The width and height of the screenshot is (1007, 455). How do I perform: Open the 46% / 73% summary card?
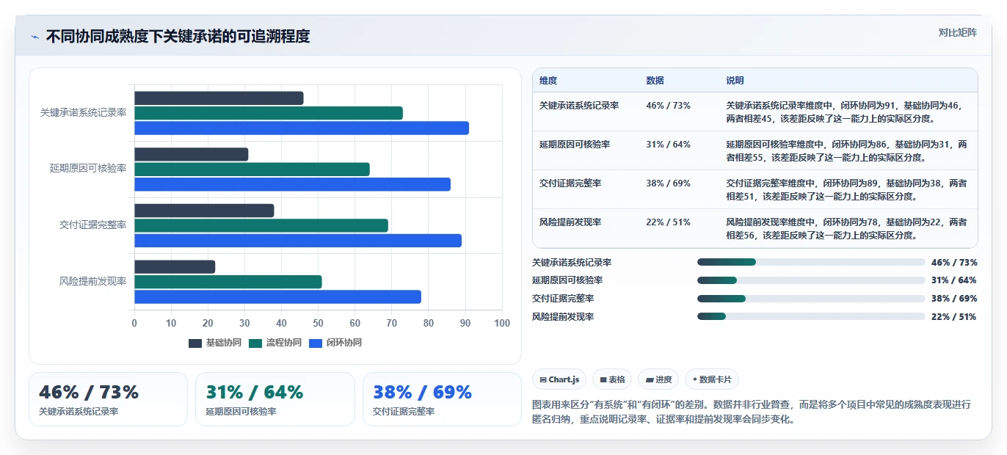[109, 399]
